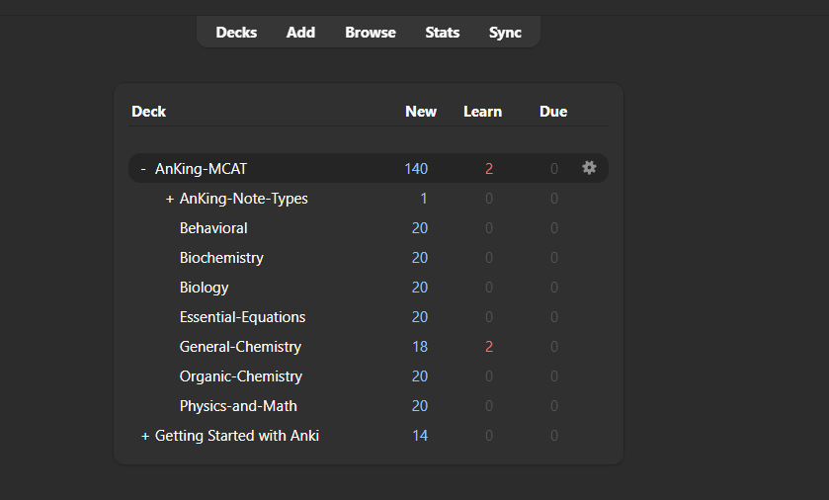Click General-Chemistry's red learn count 2
Viewport: 829px width, 500px height.
coord(488,347)
